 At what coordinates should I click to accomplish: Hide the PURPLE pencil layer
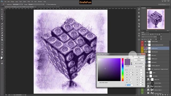[142, 48]
